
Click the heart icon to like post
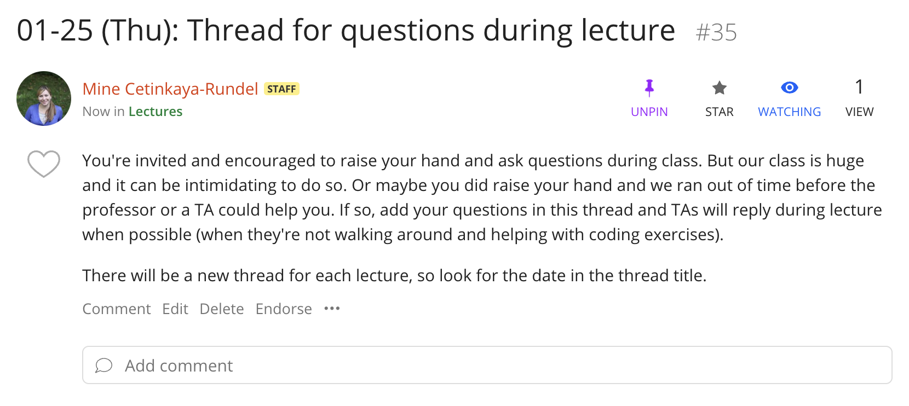(x=44, y=163)
